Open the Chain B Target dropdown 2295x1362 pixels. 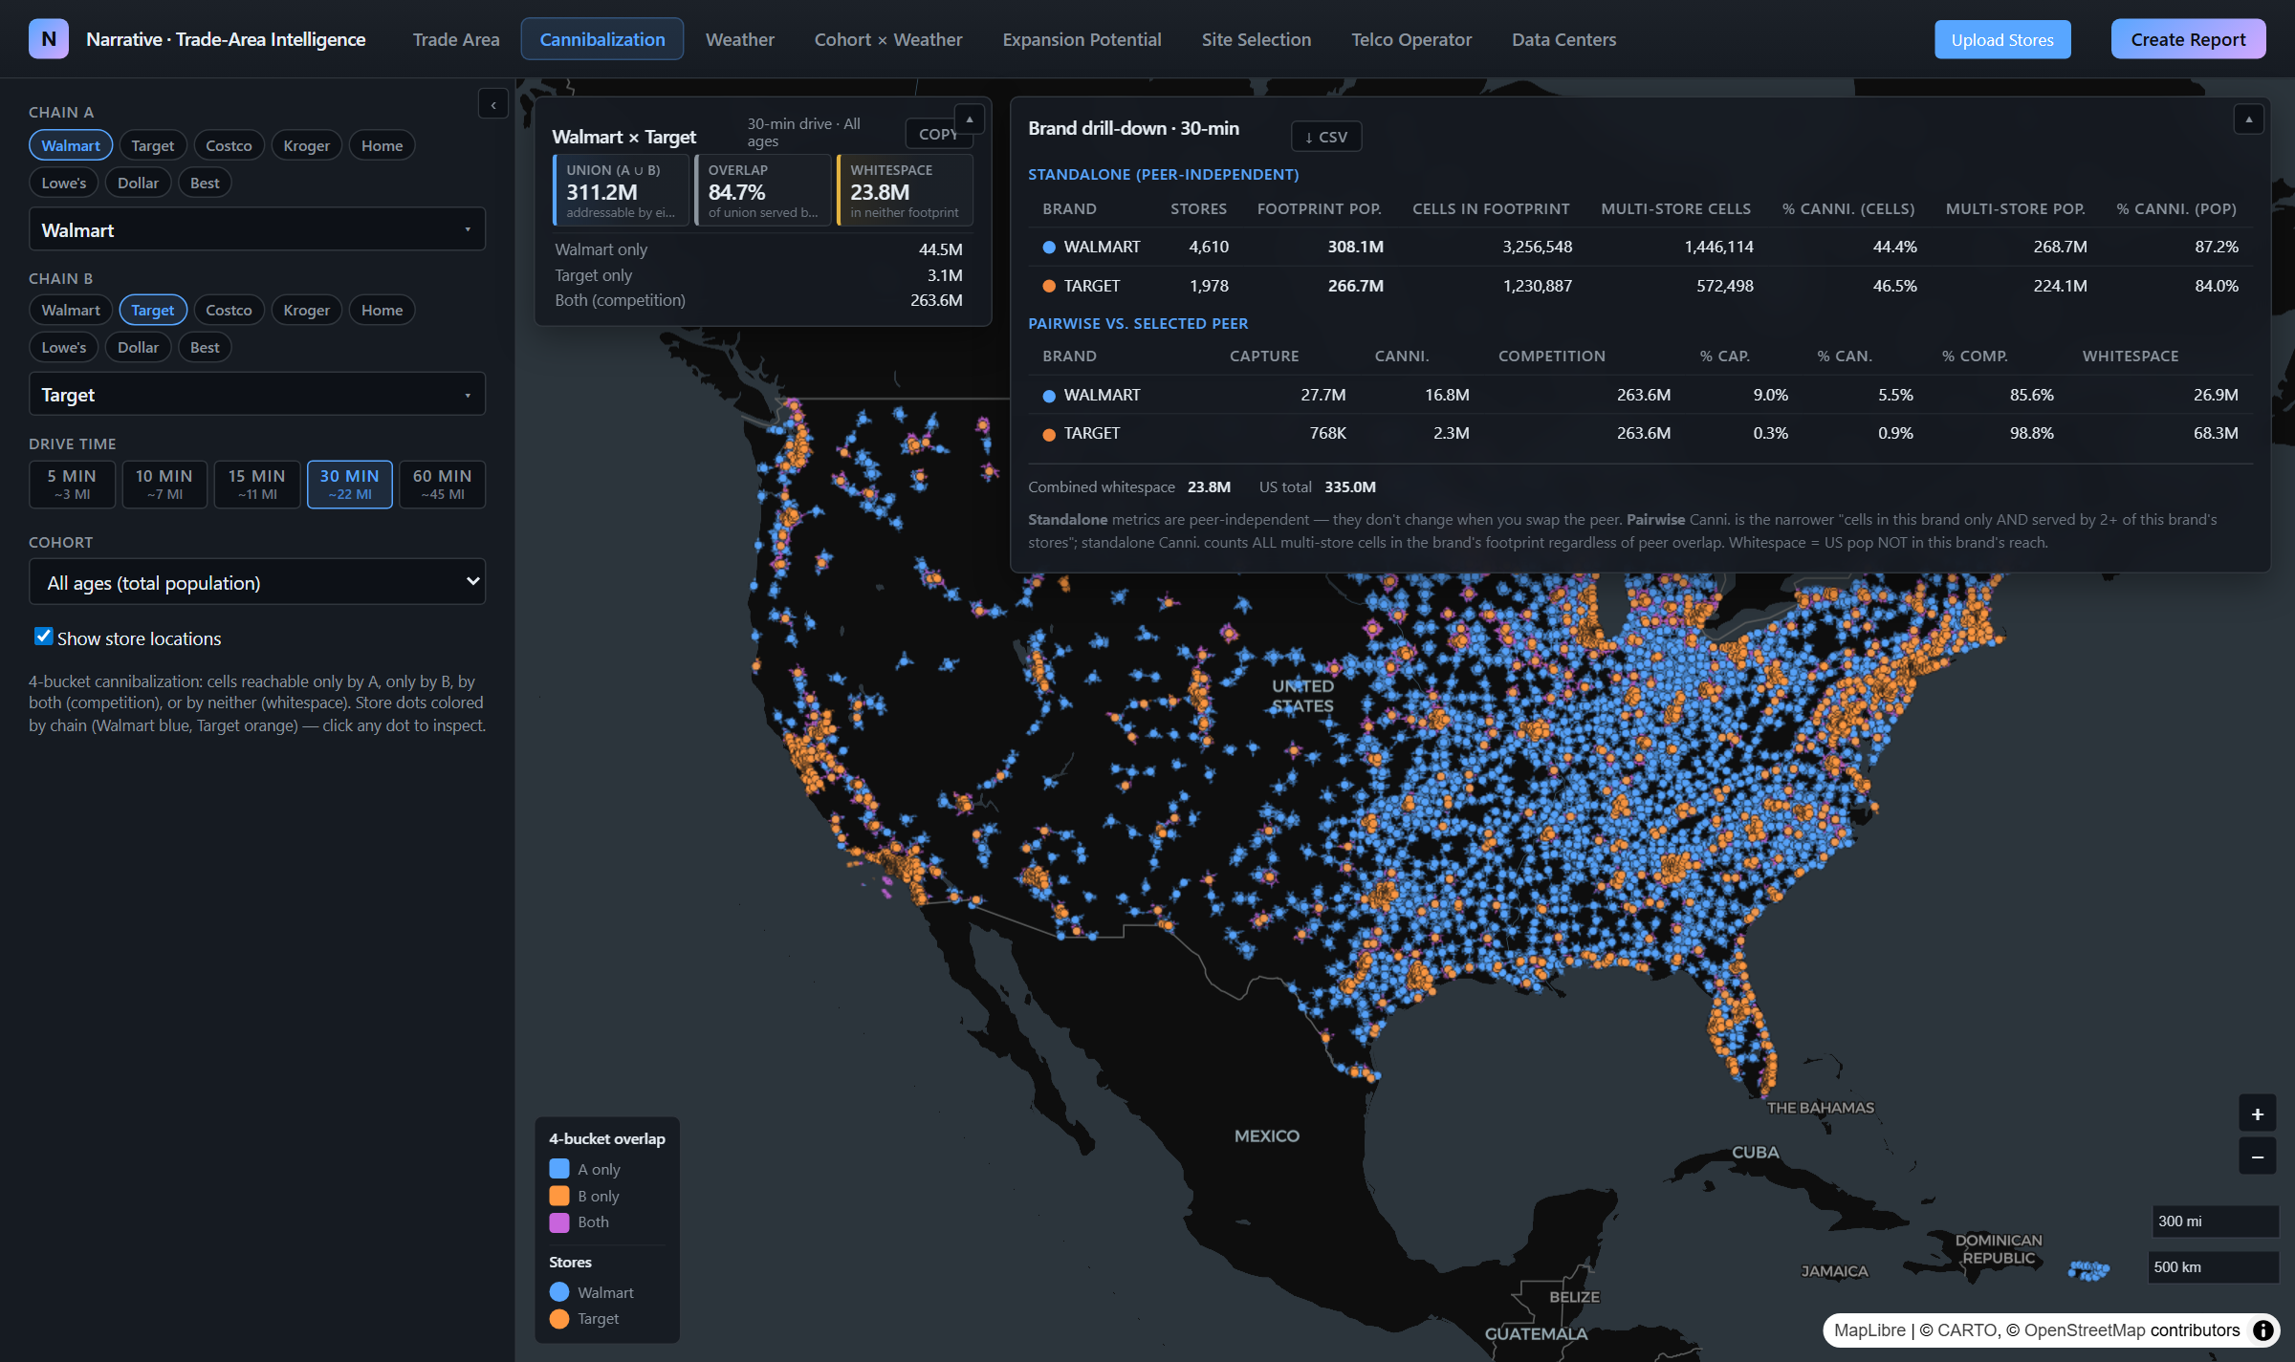(x=257, y=394)
